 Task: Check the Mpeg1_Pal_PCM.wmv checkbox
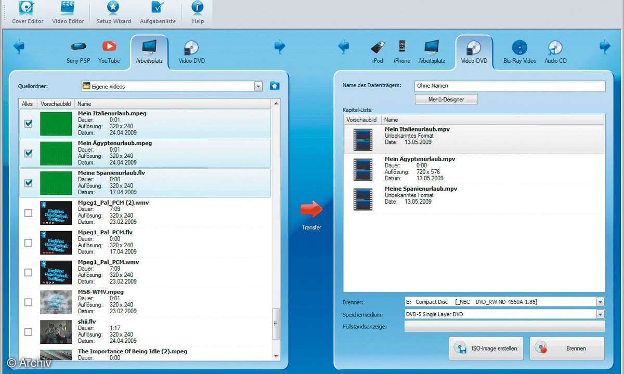click(28, 272)
